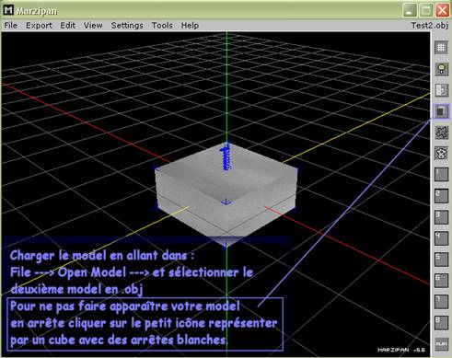Open the File menu

click(11, 26)
